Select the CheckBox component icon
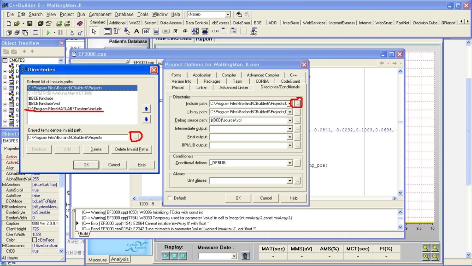 pos(176,31)
